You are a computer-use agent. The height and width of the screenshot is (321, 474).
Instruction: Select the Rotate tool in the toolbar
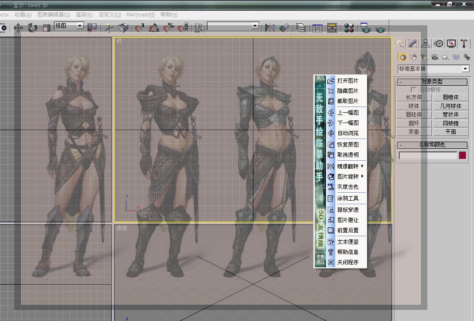point(32,28)
